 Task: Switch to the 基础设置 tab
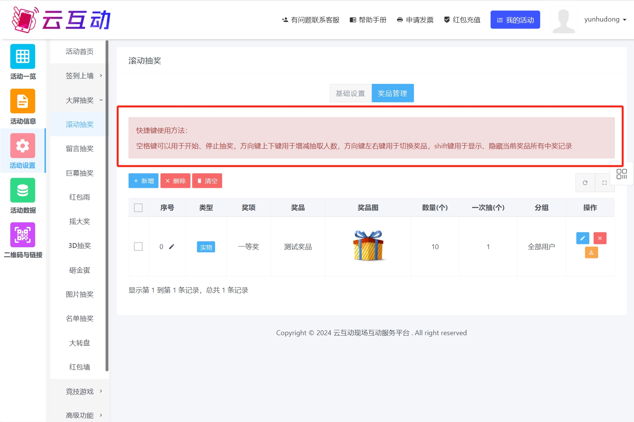pyautogui.click(x=350, y=93)
